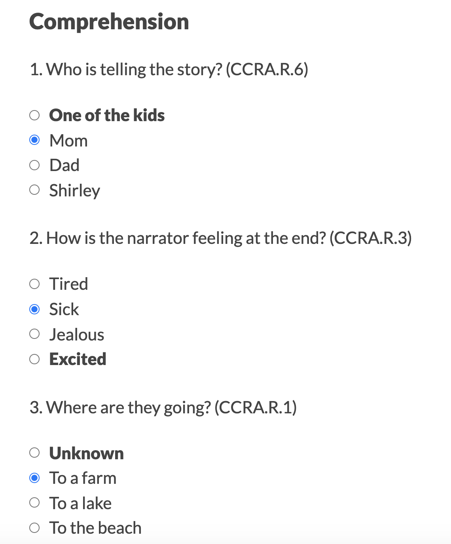Click question 1 'Who is telling the story?'
Image resolution: width=451 pixels, height=544 pixels.
[169, 70]
